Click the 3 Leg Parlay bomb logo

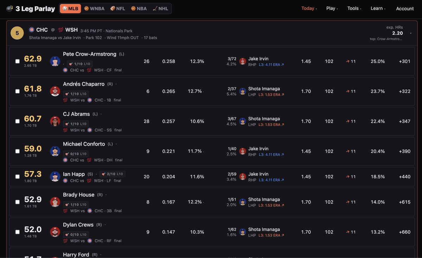click(x=9, y=8)
